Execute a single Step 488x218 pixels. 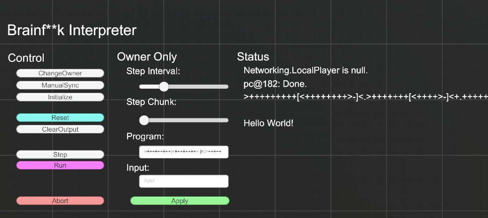[x=60, y=155]
